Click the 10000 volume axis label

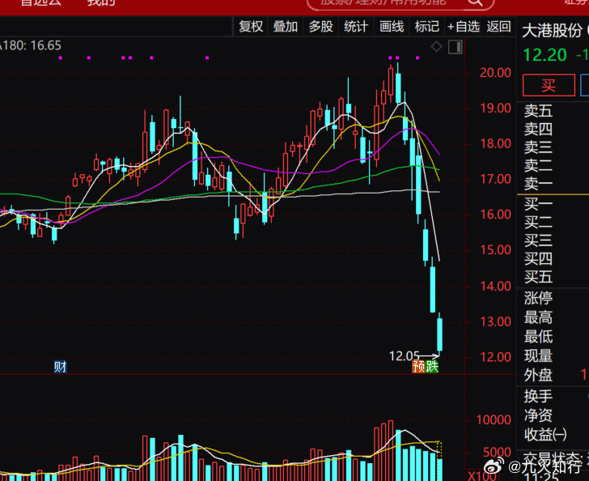[x=494, y=420]
